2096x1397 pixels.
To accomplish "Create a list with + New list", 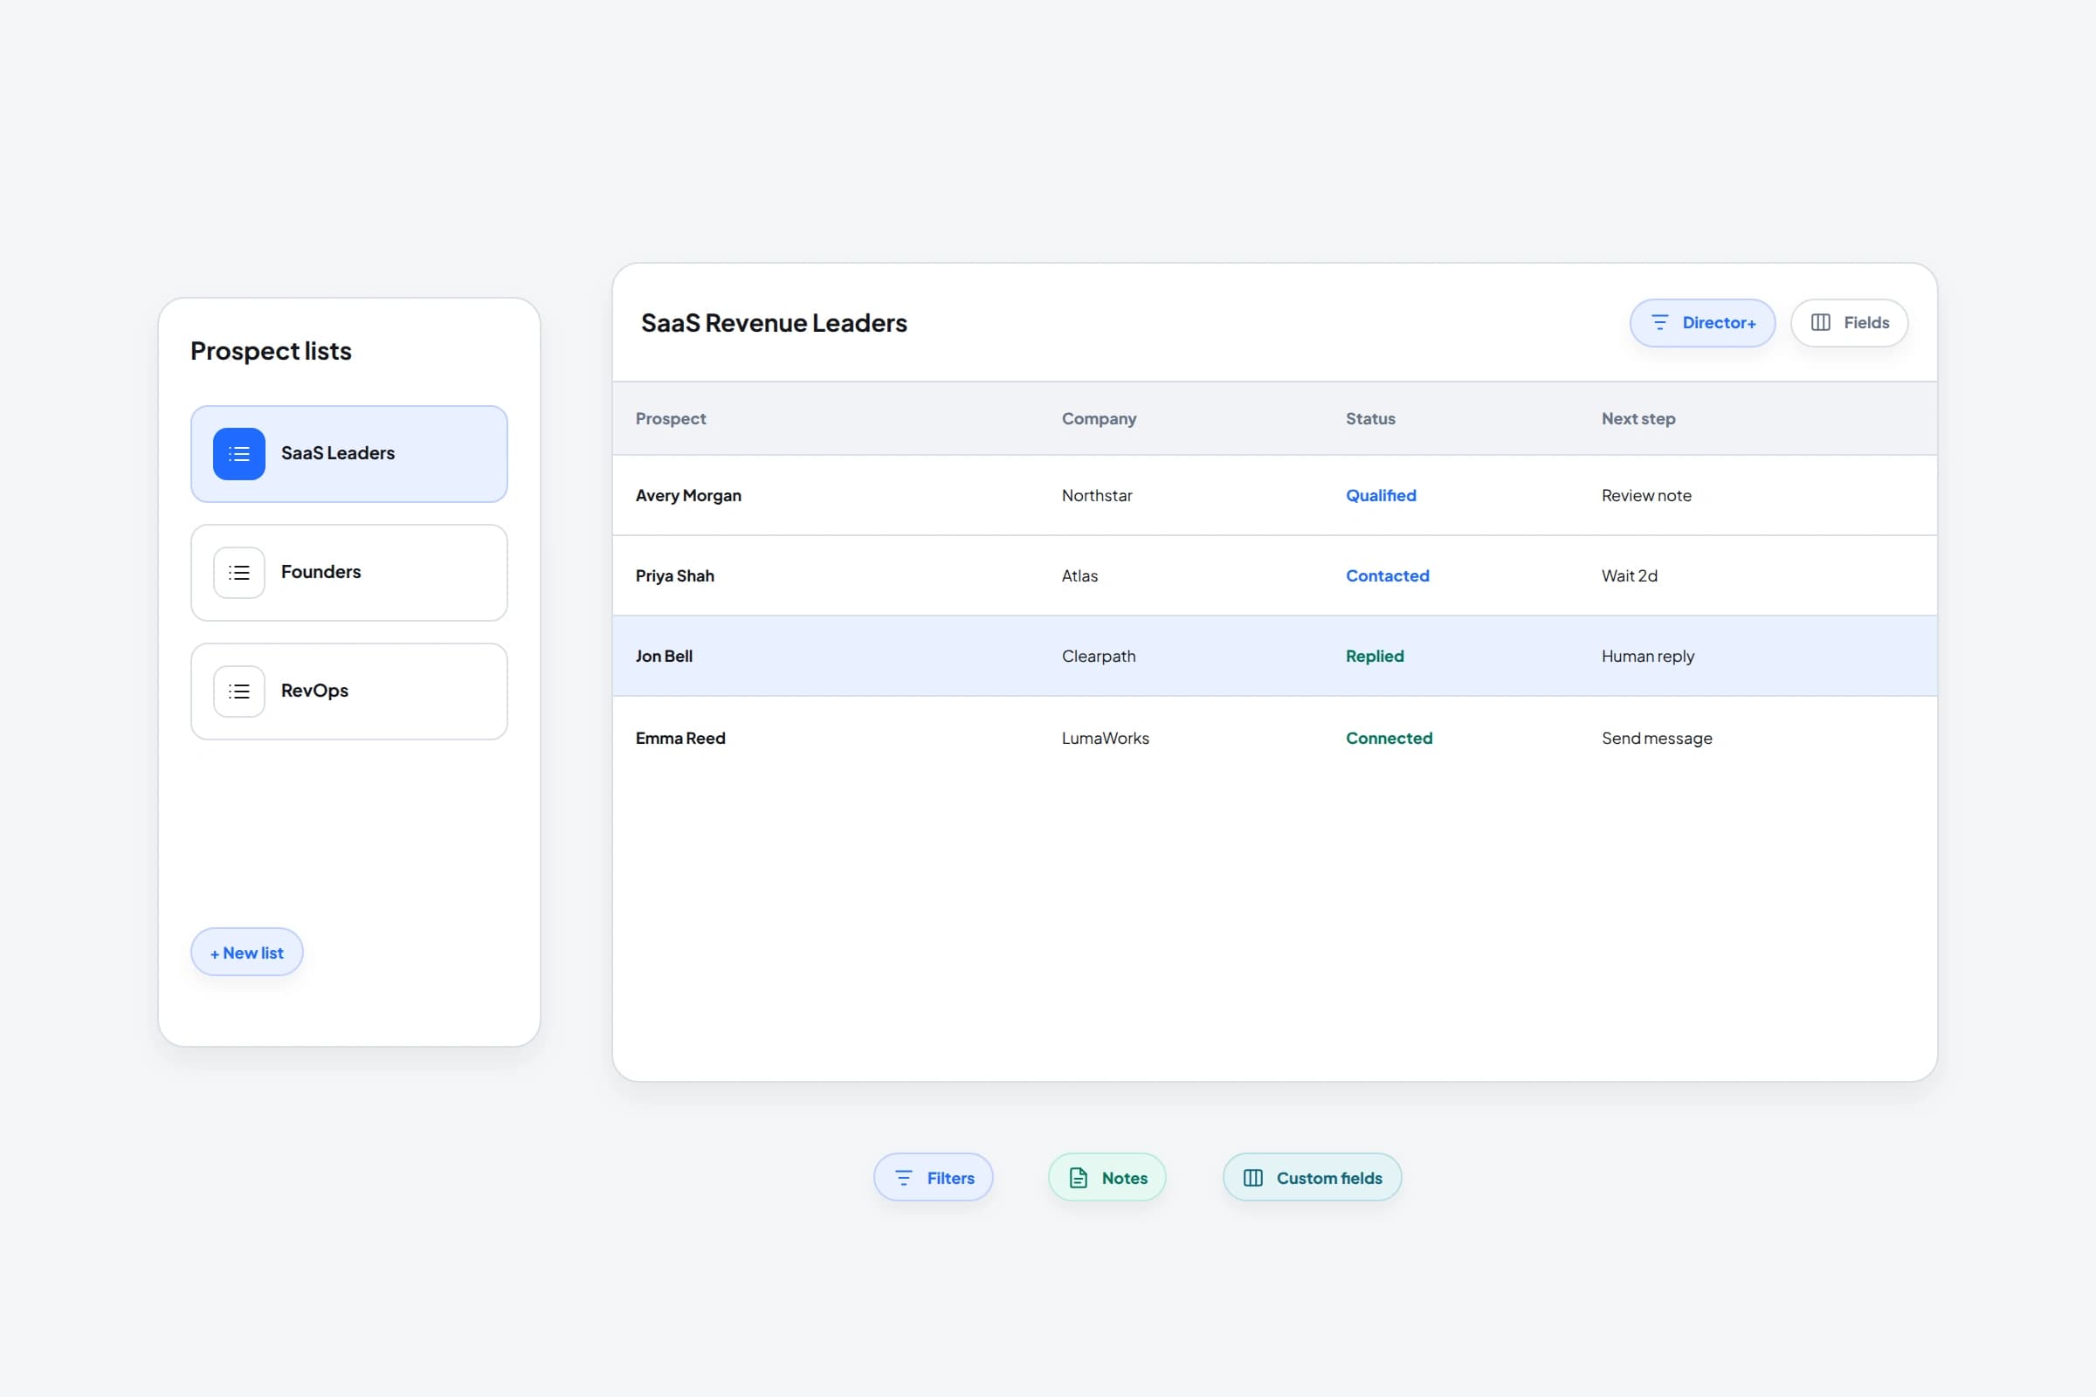I will (x=247, y=953).
